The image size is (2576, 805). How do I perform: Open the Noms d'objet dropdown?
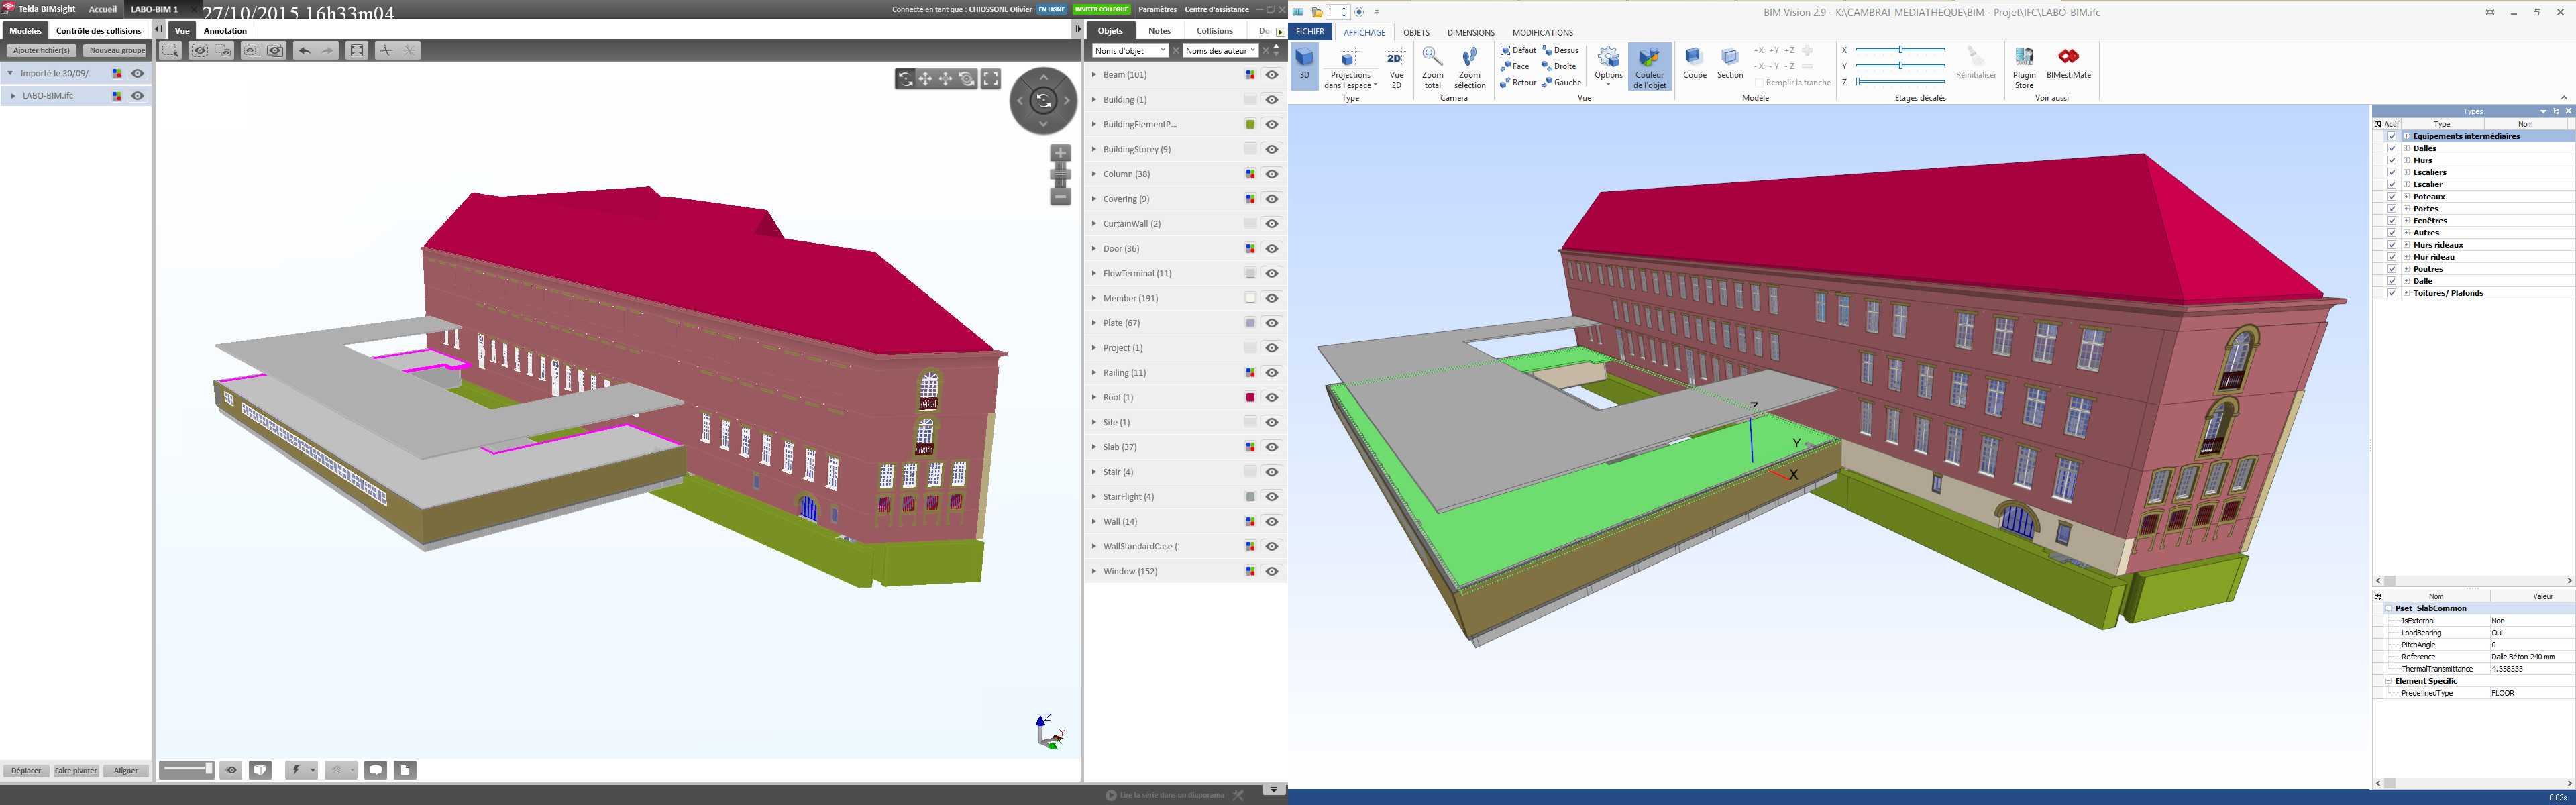coord(1129,50)
